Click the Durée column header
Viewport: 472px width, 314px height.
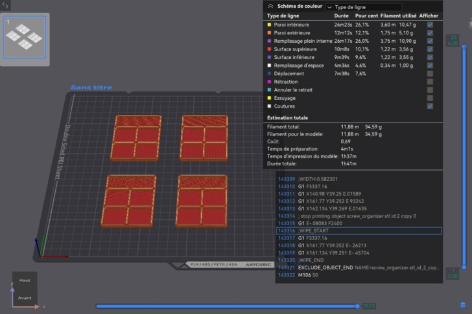(341, 16)
